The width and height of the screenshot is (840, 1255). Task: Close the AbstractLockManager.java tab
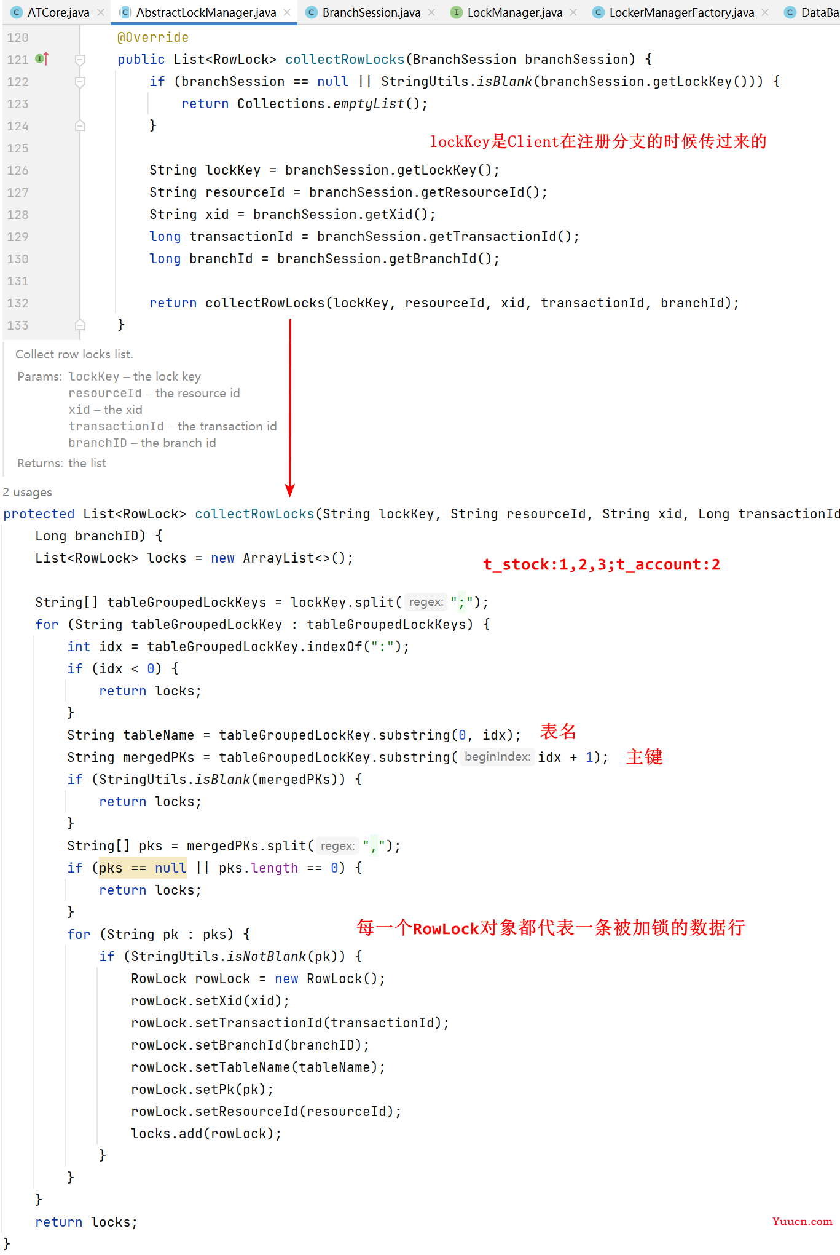287,12
